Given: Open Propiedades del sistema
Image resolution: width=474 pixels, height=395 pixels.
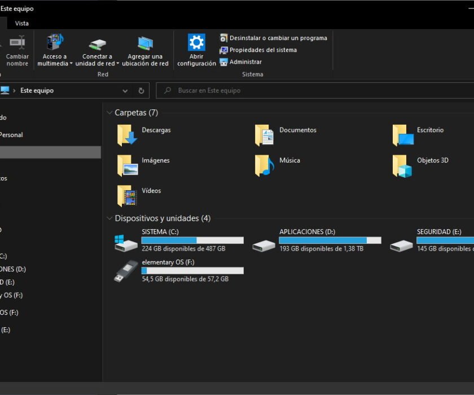Looking at the screenshot, I should 258,50.
